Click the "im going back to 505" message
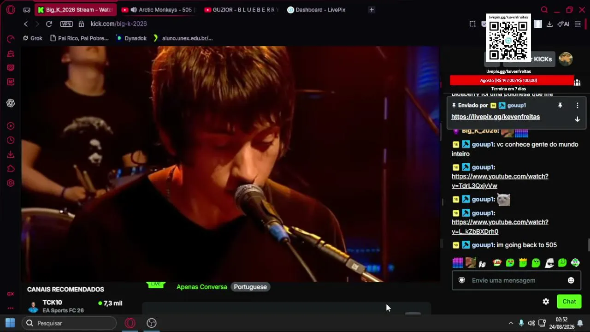Viewport: 590px width, 332px height. click(526, 245)
